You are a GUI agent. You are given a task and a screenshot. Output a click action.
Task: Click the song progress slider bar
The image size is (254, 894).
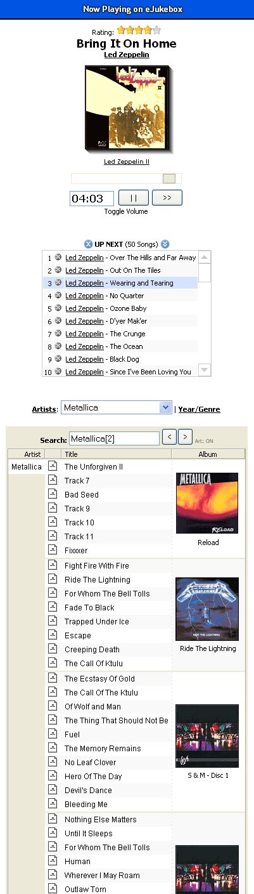tap(126, 179)
